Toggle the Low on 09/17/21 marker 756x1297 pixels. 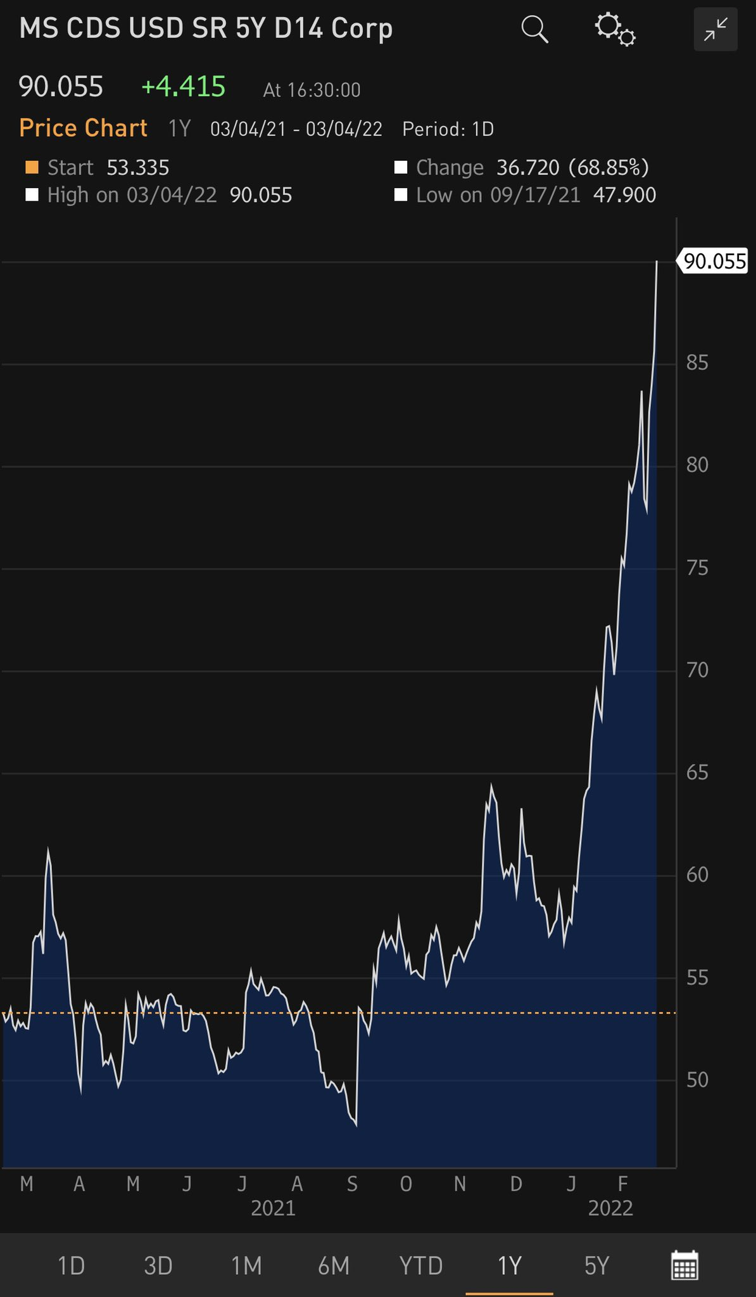(401, 194)
